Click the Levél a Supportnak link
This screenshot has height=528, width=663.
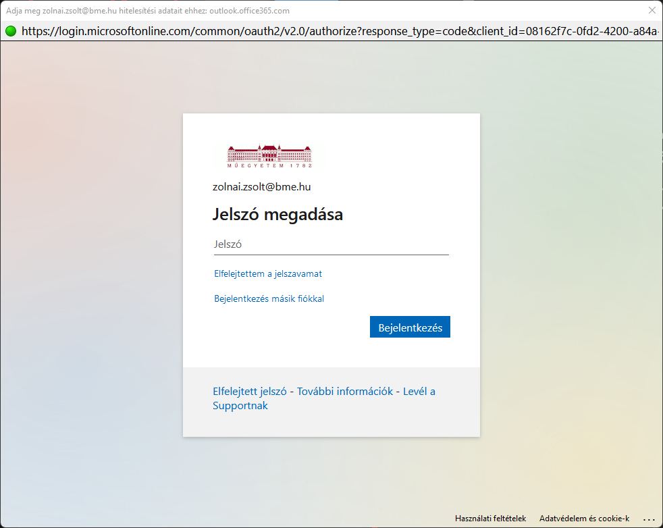[324, 398]
